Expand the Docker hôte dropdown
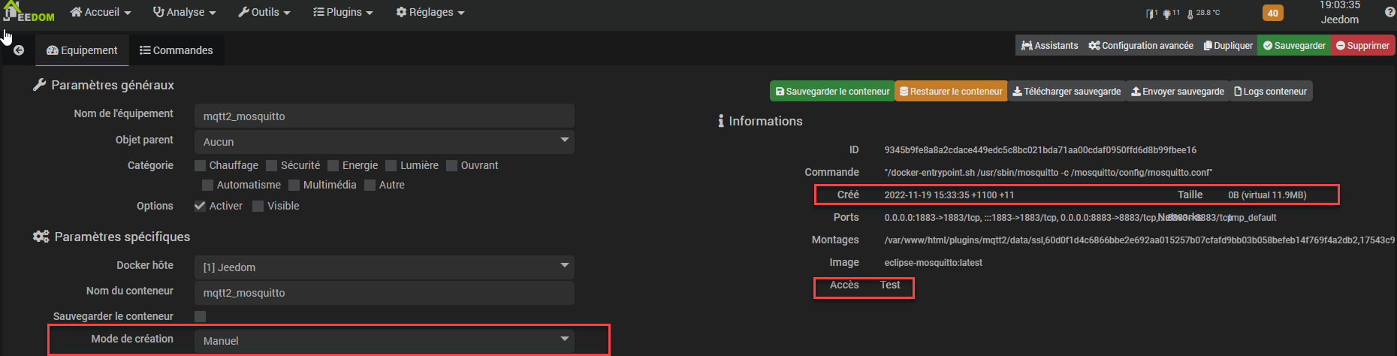1397x356 pixels. [x=385, y=267]
